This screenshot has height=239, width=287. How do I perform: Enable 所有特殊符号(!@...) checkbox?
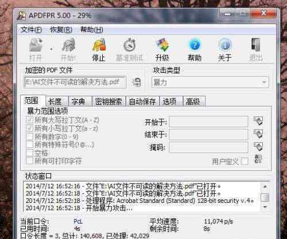30,144
